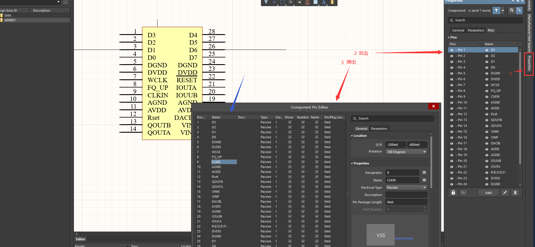Open the Rotation 180 Degrees dropdown
Screen dimensions: 535x247
point(406,152)
